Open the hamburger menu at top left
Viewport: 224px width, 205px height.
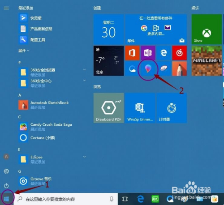tap(6, 8)
